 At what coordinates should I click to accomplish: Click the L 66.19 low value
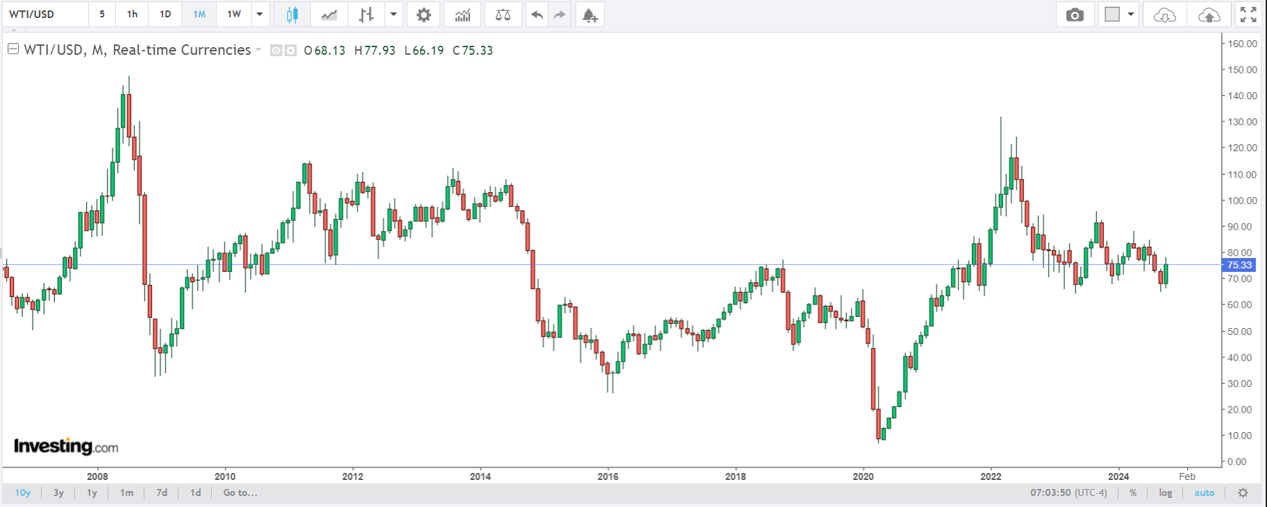point(424,50)
